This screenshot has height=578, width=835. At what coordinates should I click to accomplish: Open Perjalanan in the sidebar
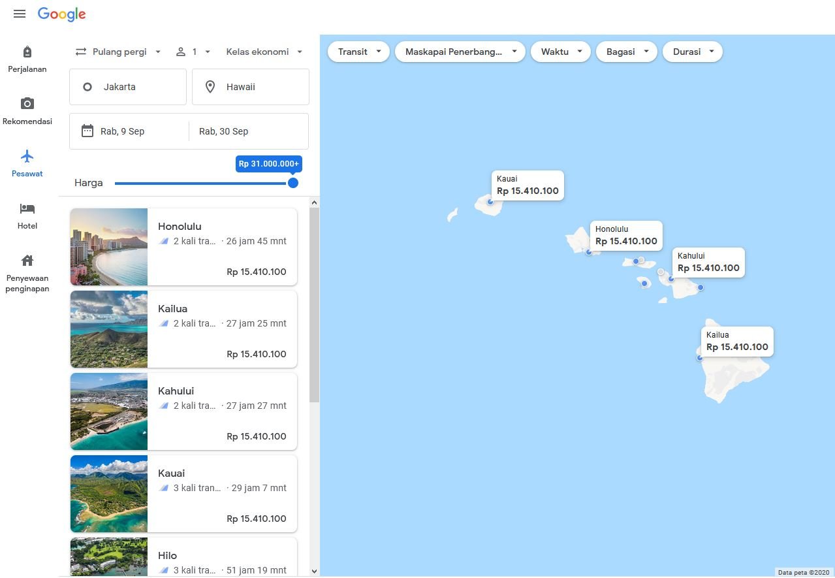27,59
